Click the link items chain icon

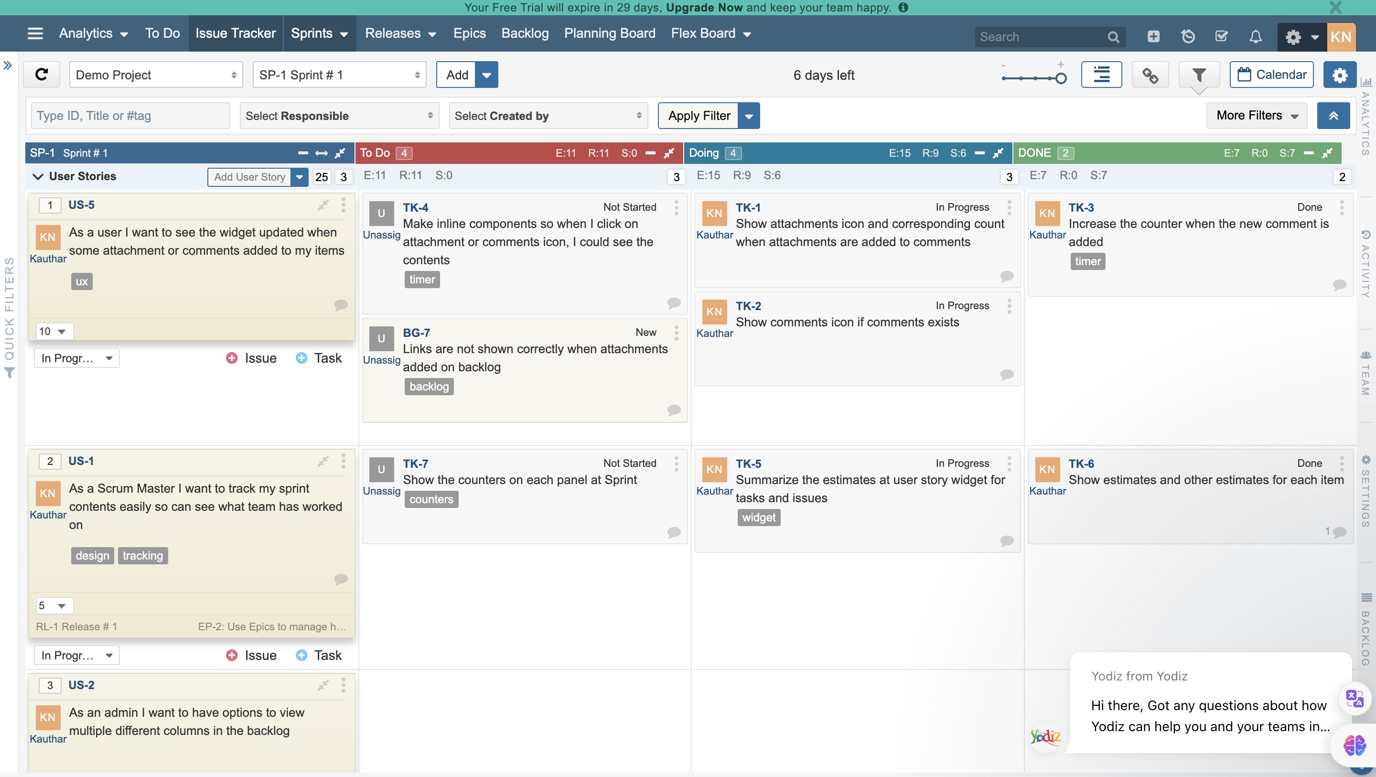tap(1150, 75)
